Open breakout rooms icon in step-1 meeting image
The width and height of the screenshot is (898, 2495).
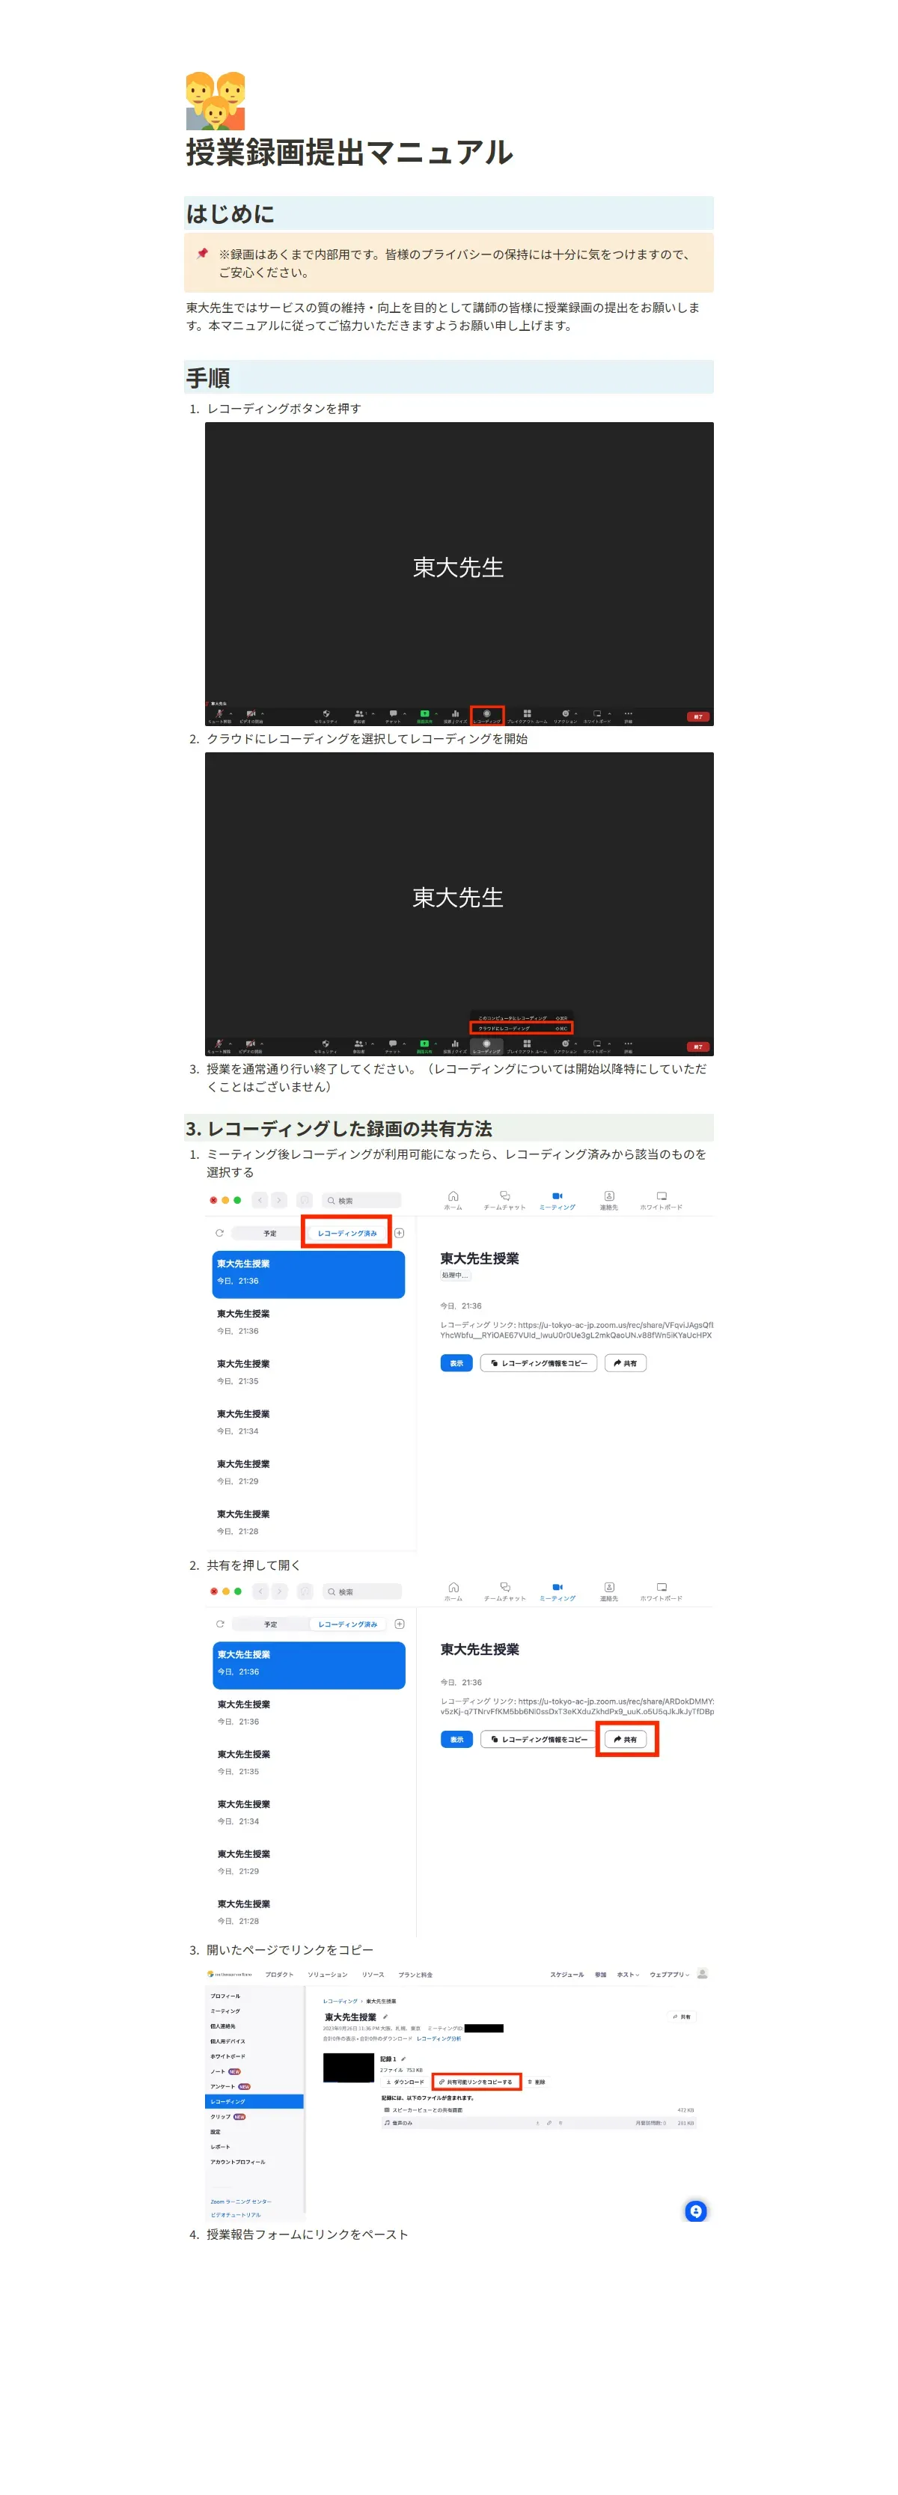pos(527,714)
